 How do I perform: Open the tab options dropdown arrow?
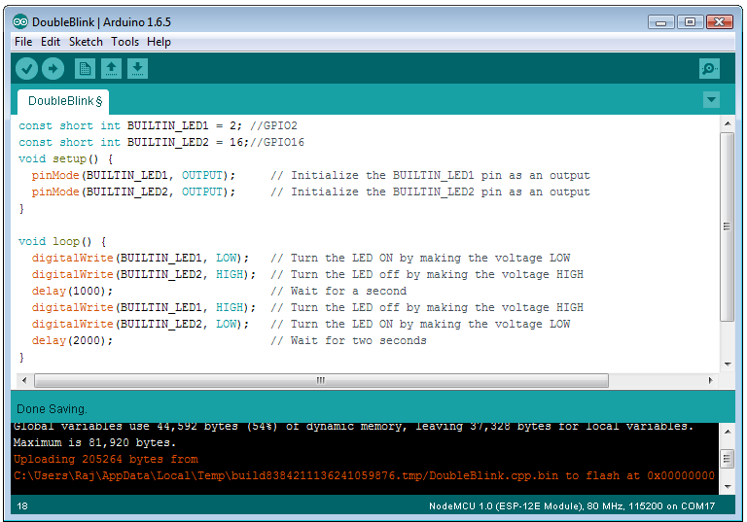point(711,100)
